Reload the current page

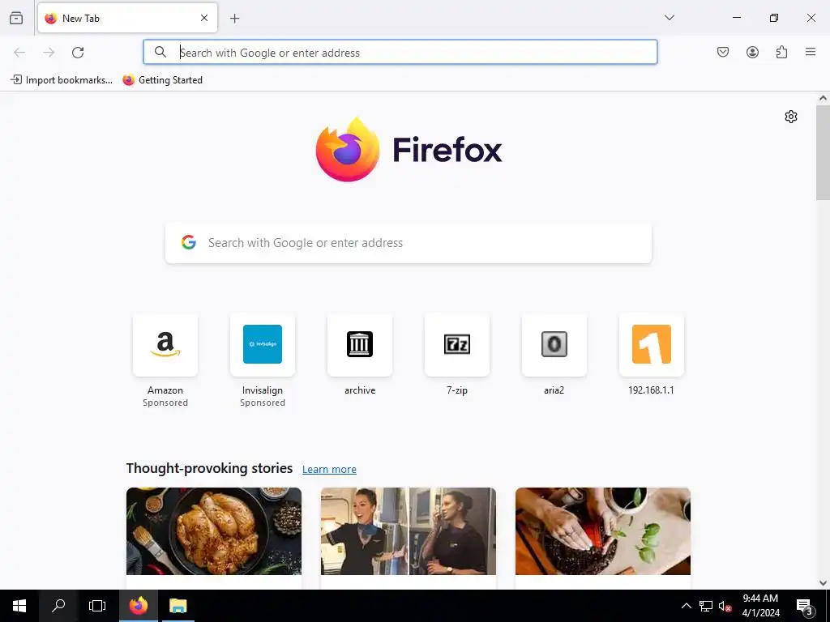coord(78,53)
